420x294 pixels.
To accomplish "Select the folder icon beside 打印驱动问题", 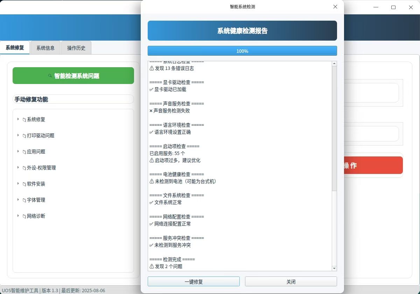I will [x=24, y=136].
